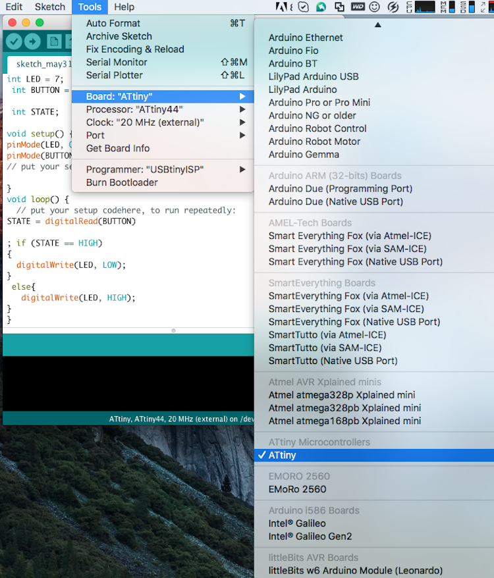Click the smiley face icon in menu bar

coord(375,7)
